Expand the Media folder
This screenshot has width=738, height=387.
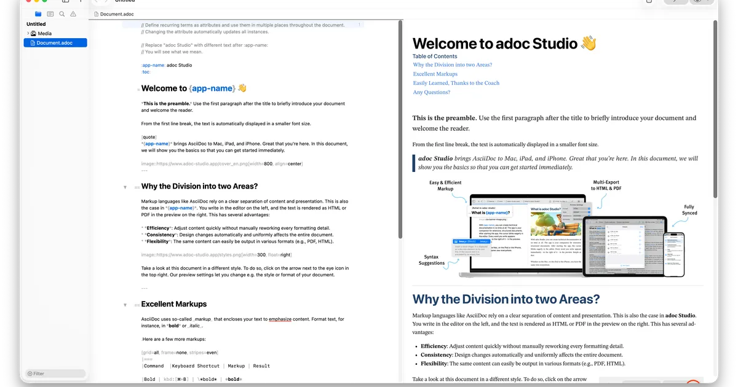point(28,33)
